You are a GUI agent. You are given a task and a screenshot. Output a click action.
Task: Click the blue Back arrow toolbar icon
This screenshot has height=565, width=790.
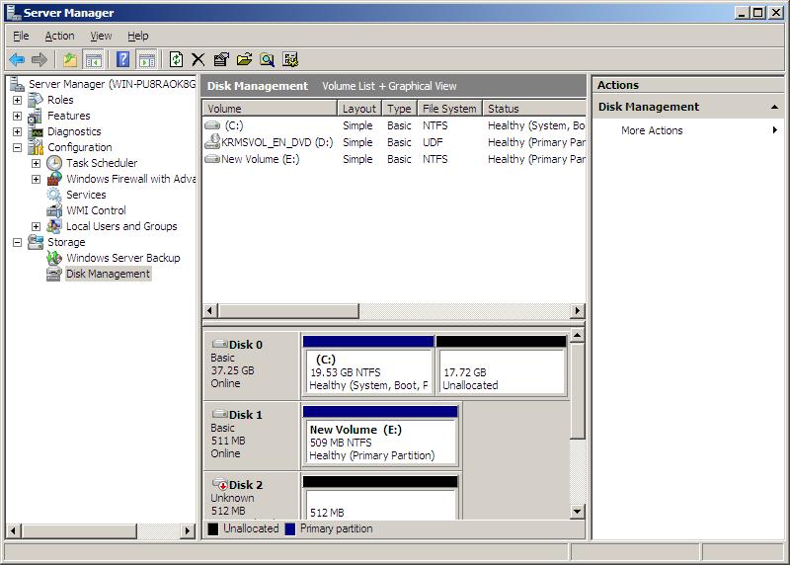[17, 60]
